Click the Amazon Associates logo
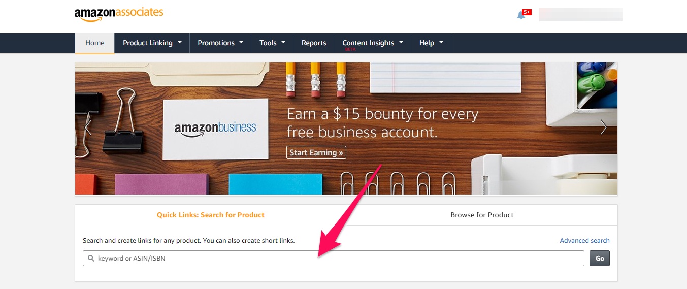 tap(119, 14)
